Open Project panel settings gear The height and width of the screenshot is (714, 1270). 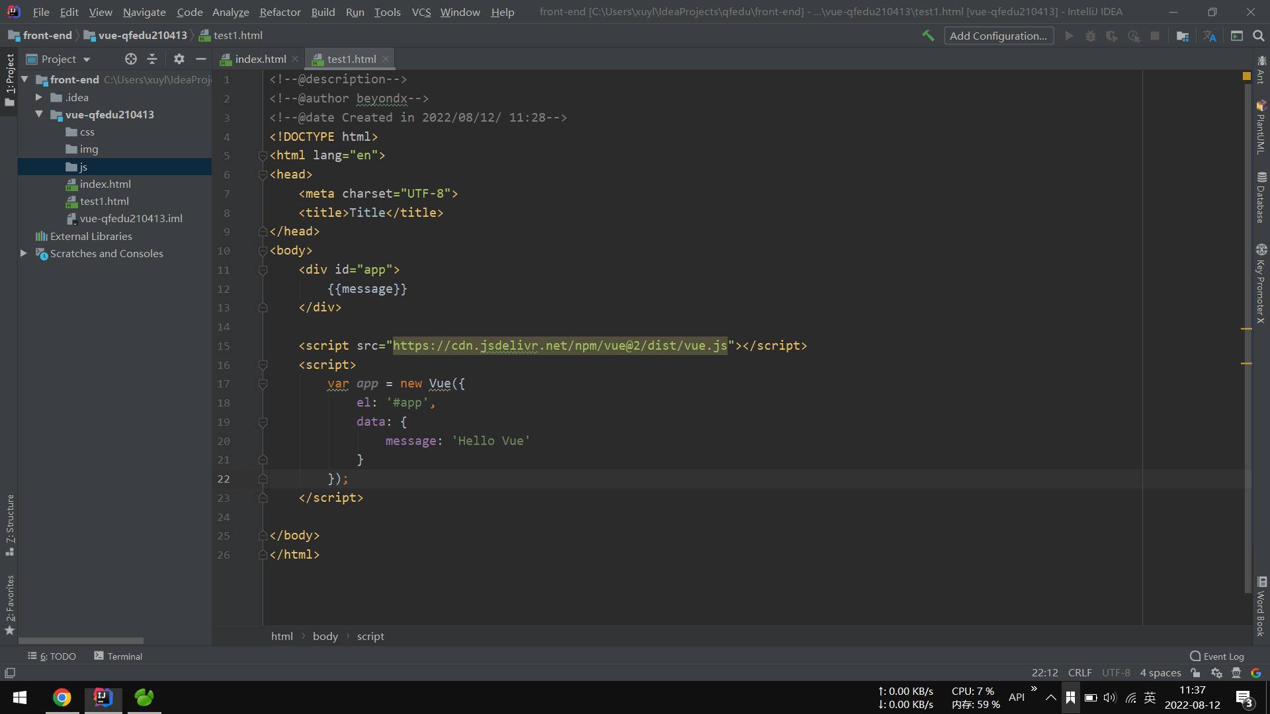179,59
